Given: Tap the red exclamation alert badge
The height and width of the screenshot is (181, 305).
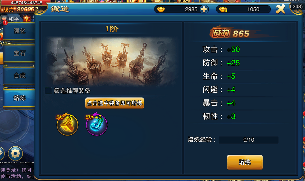Looking at the screenshot, I should coord(5,23).
